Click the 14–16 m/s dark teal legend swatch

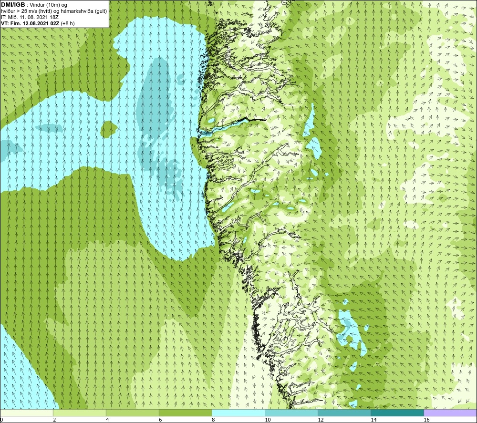pos(397,413)
